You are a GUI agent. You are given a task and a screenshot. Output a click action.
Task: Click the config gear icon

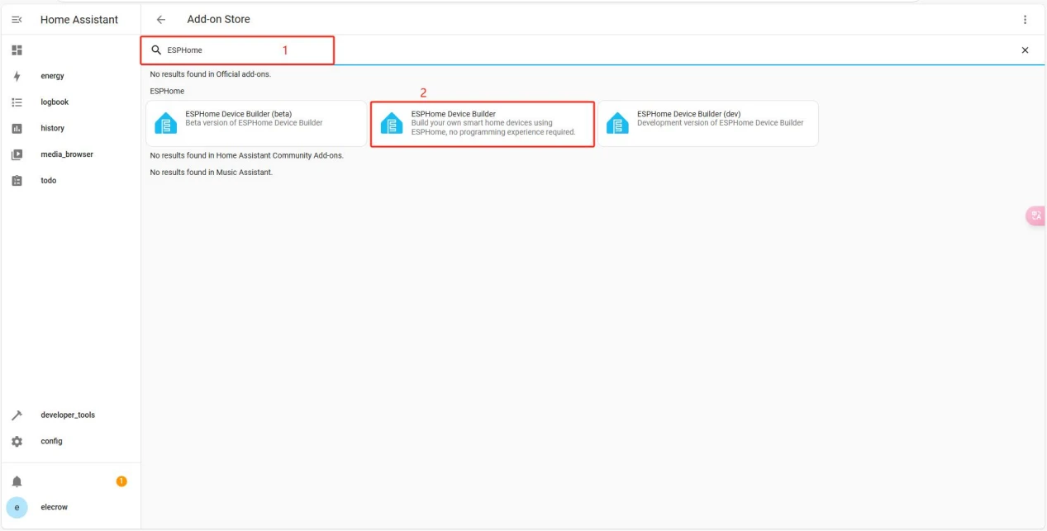(x=17, y=442)
